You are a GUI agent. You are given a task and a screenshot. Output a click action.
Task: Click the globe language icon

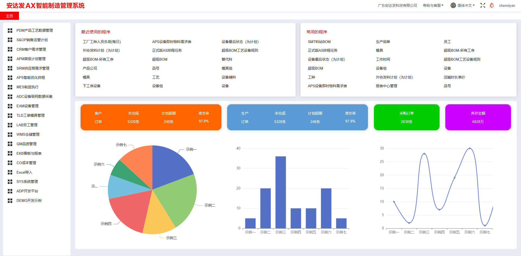coord(453,5)
